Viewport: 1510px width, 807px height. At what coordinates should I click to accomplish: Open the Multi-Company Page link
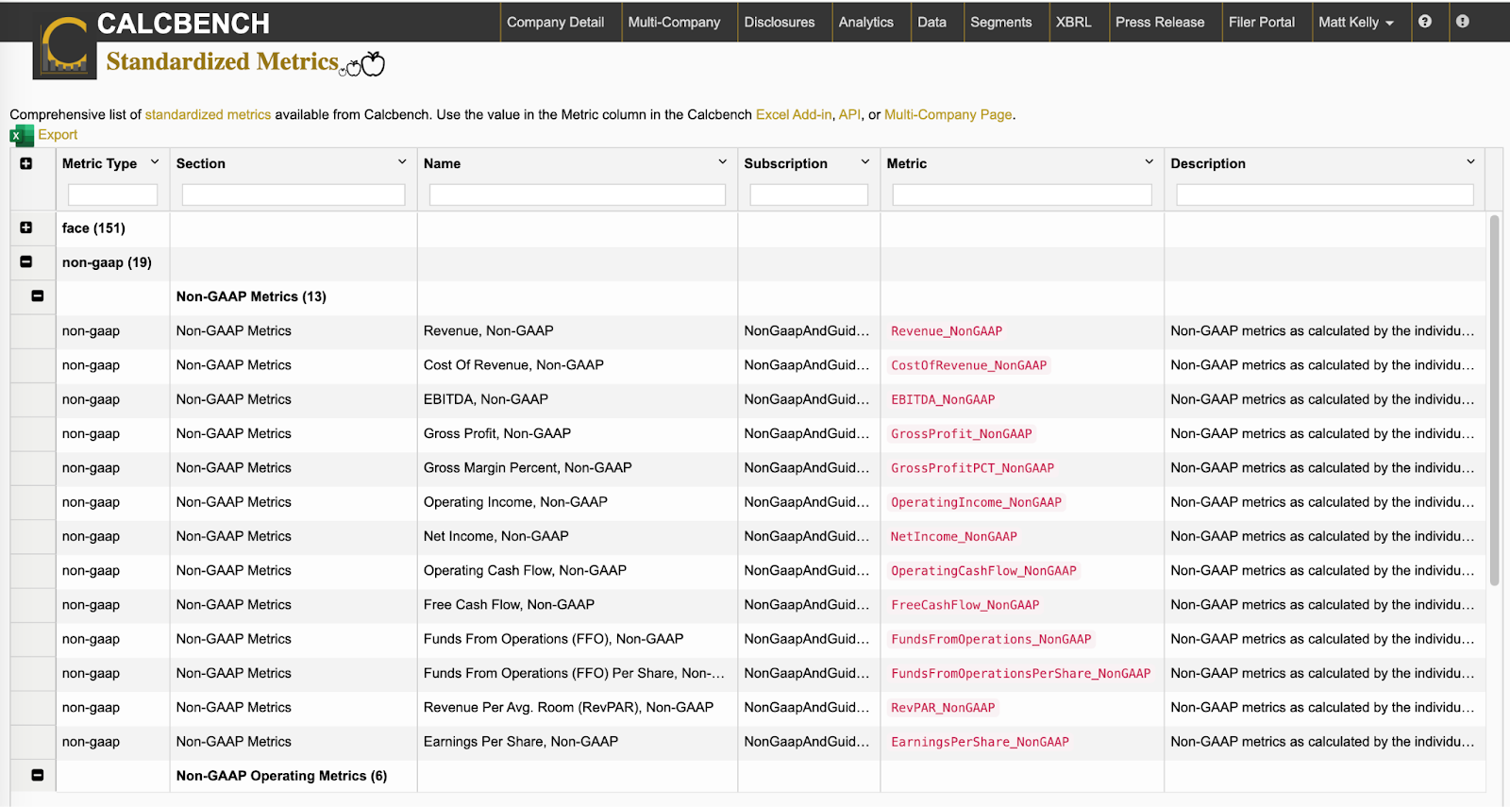click(x=948, y=114)
